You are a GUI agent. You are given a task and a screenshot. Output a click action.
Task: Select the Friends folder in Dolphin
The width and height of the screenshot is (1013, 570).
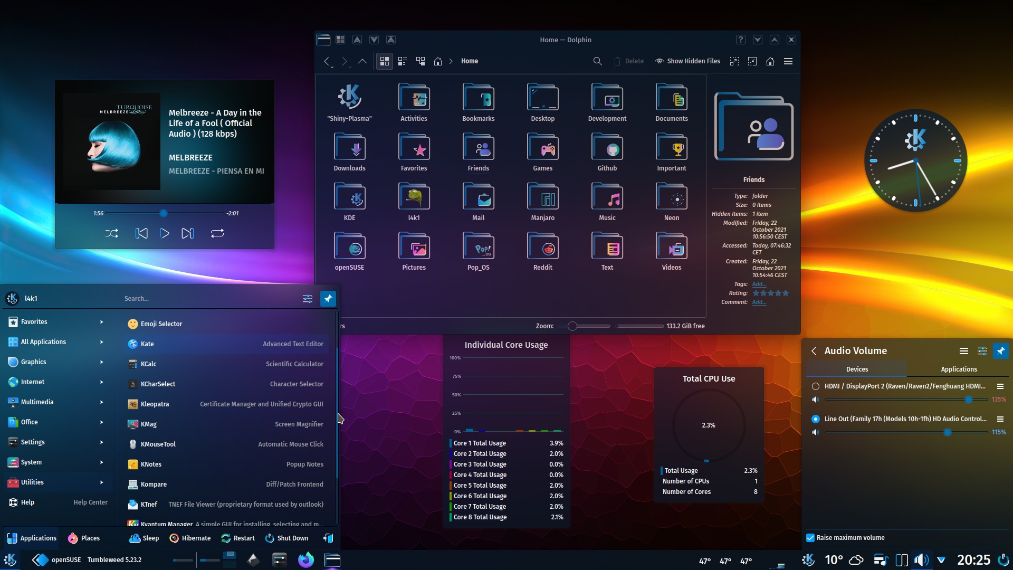point(478,153)
